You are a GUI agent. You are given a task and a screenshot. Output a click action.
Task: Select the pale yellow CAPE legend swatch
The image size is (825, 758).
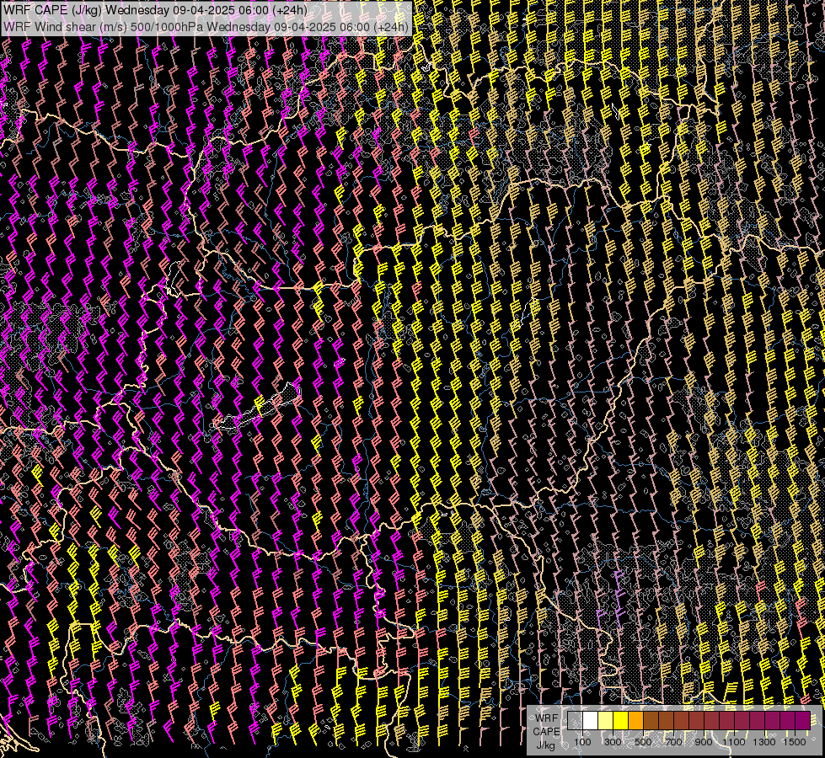[605, 720]
